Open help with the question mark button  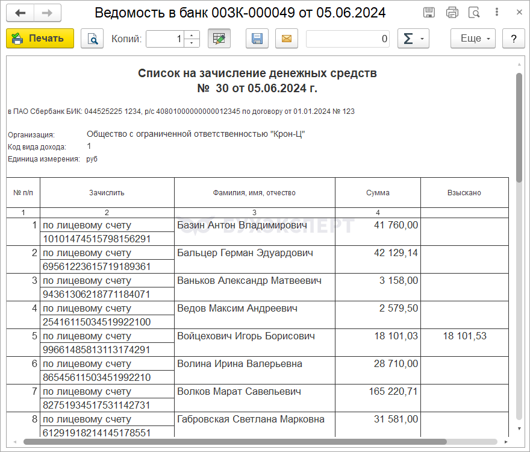pyautogui.click(x=513, y=39)
